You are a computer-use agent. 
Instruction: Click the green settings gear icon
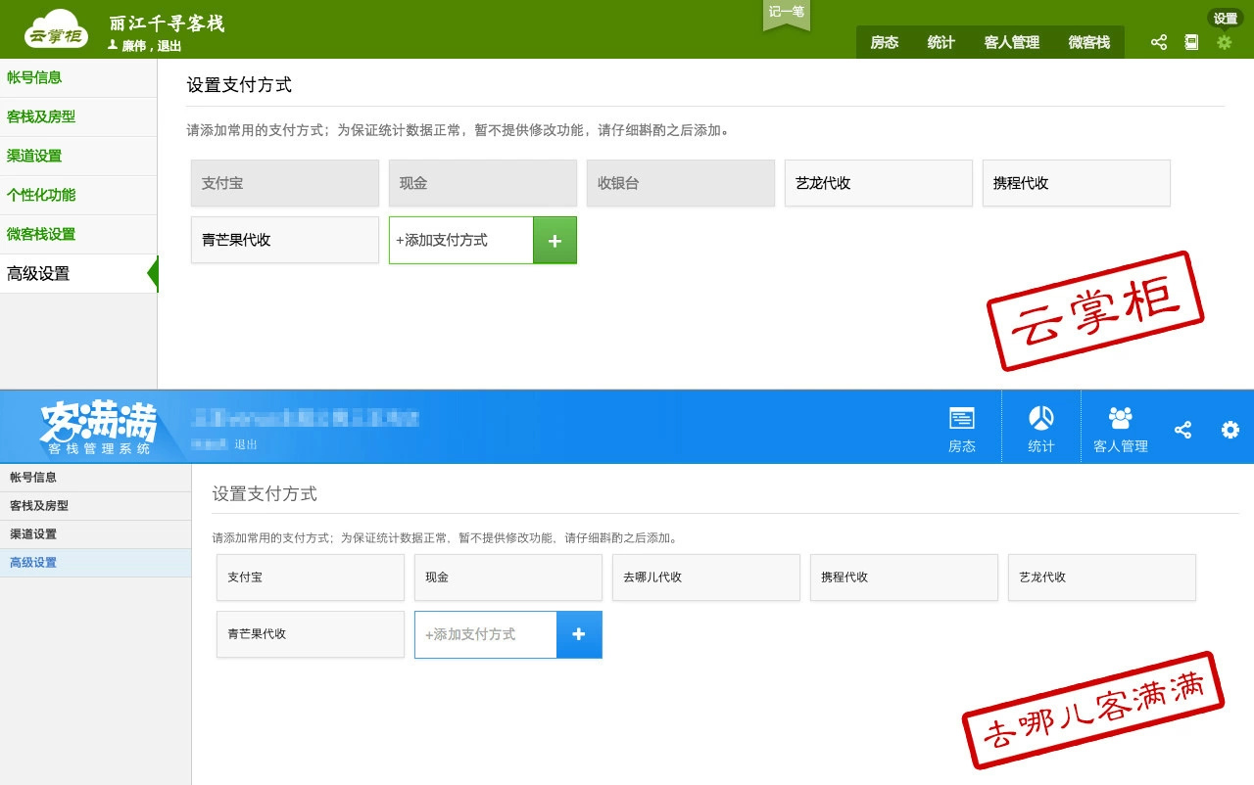pos(1225,42)
